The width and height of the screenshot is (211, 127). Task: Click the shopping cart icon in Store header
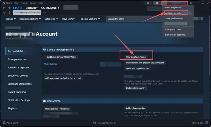tap(44, 50)
